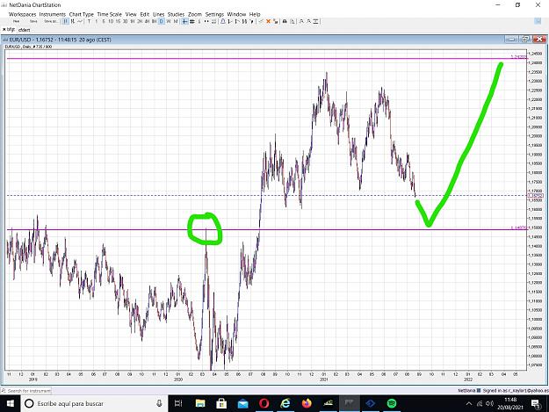Click the EUR/USD Daily chart legend text
549x412 pixels.
28,47
